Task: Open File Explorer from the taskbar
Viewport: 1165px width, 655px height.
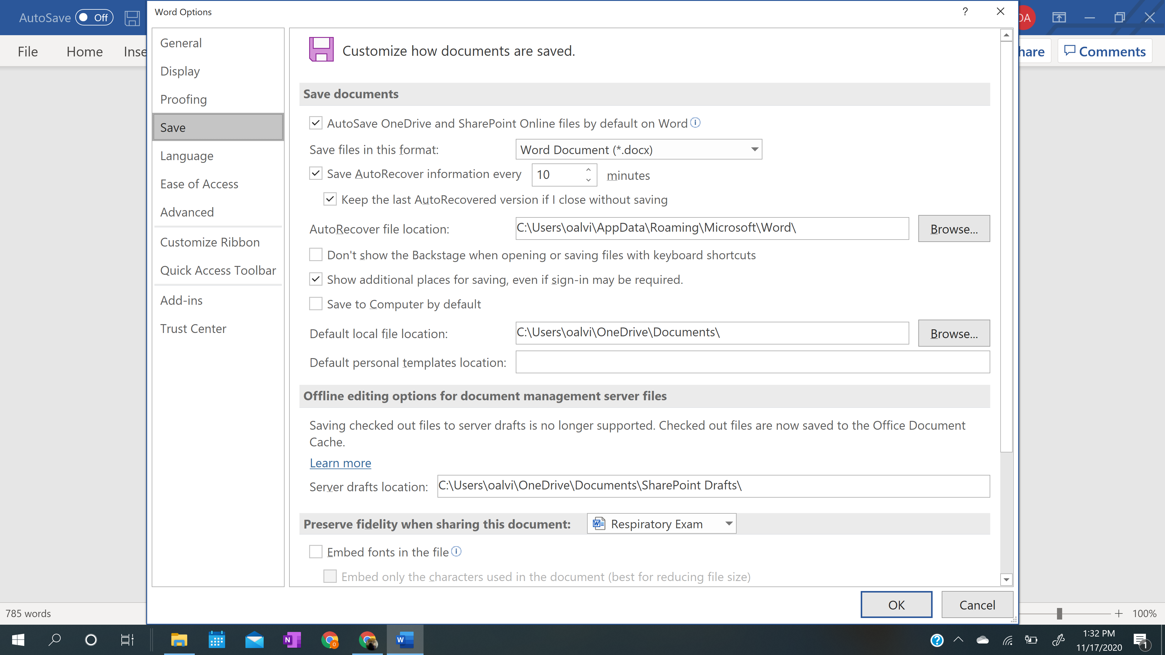Action: coord(179,640)
